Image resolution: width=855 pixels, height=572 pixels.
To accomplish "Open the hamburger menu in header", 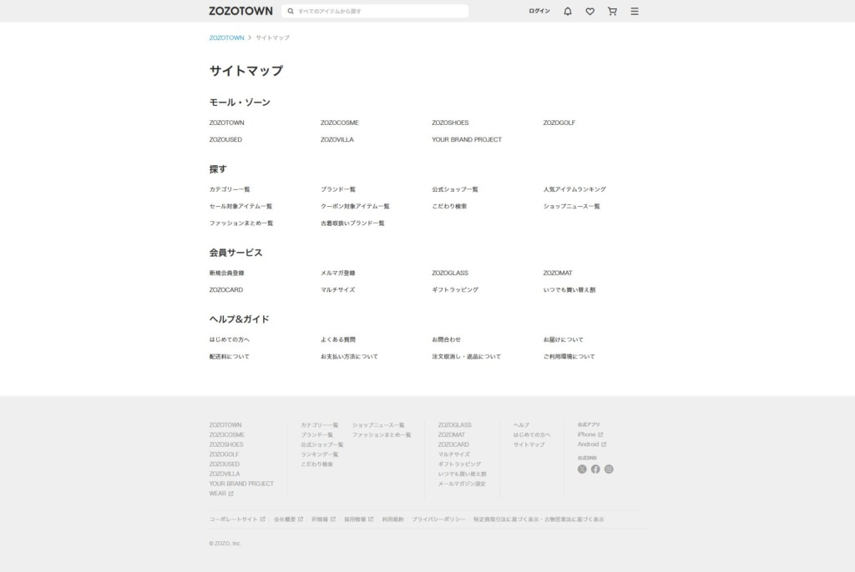I will 635,12.
